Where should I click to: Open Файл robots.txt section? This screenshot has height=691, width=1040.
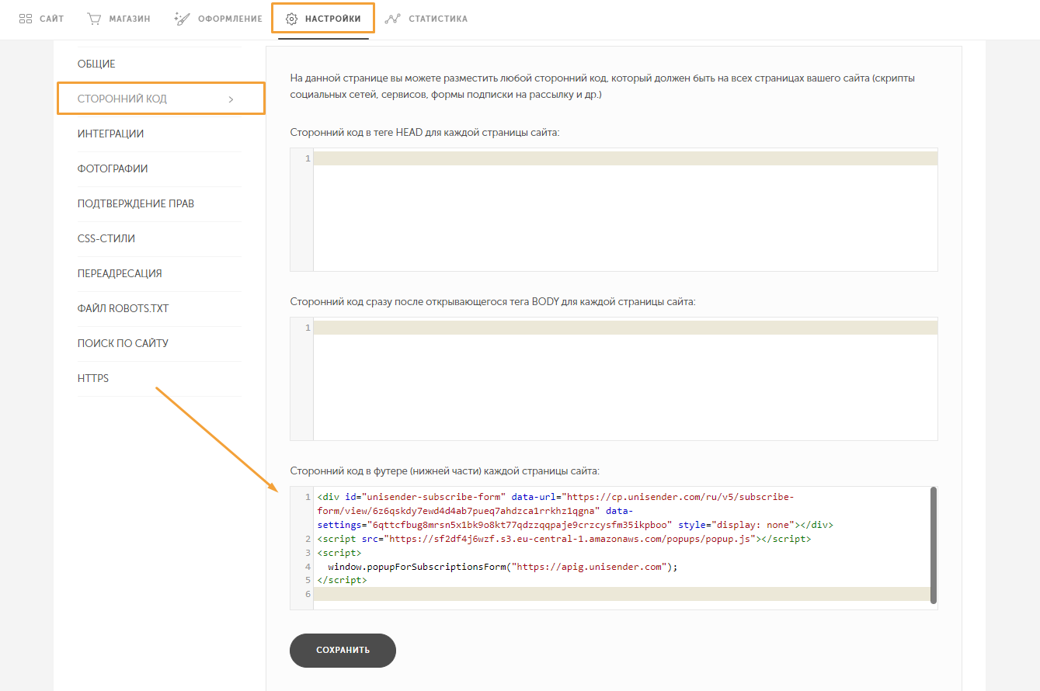(123, 308)
